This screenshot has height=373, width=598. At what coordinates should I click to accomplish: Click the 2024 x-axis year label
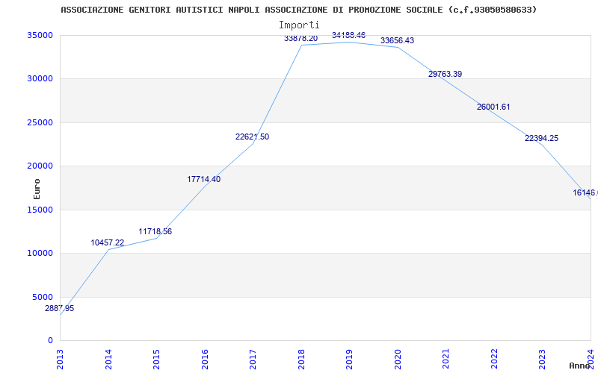coord(591,359)
